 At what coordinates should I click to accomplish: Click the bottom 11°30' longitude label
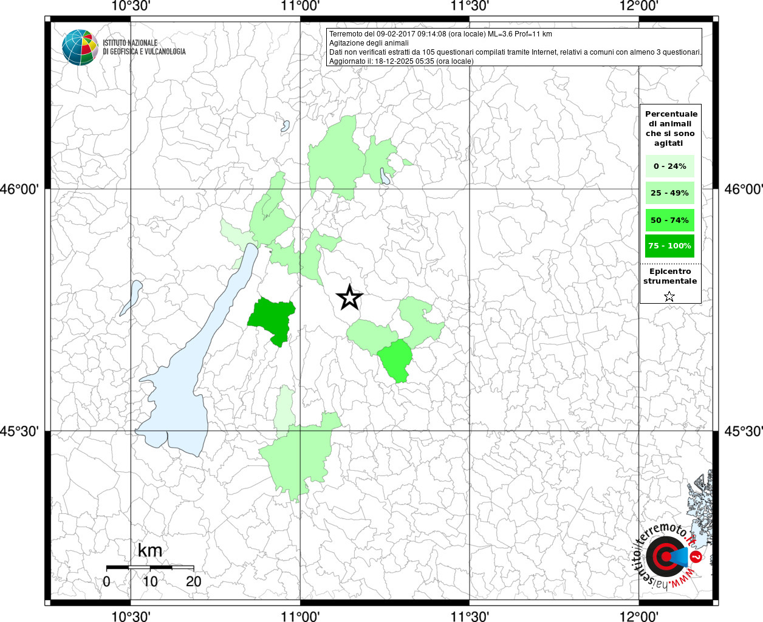[469, 616]
